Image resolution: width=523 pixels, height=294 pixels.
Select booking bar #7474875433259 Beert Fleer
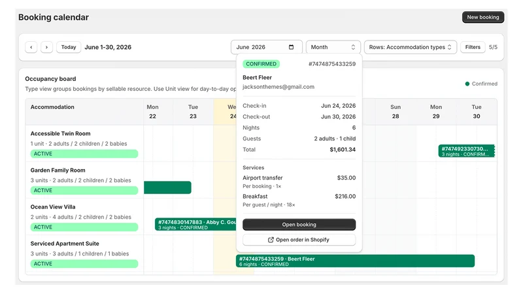355,261
